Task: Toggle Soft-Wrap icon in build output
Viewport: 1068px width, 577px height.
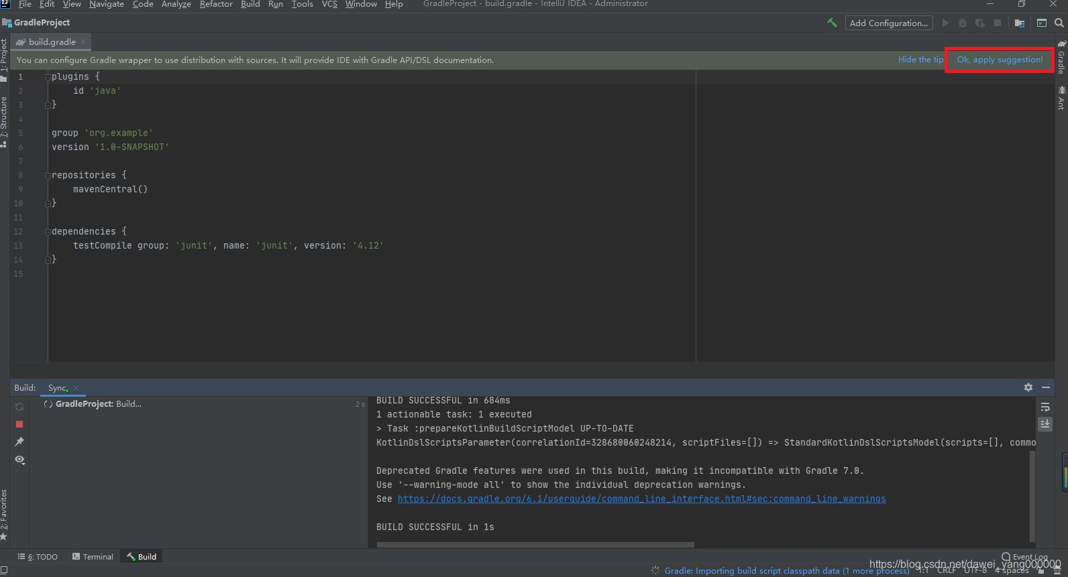Action: (1045, 407)
